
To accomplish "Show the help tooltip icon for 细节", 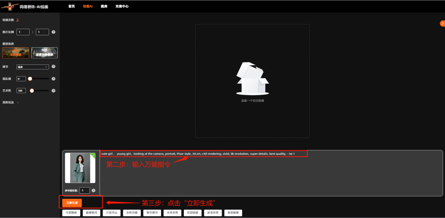I will point(53,67).
